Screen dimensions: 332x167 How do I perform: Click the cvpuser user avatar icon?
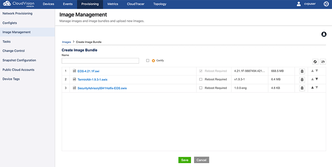click(x=299, y=4)
